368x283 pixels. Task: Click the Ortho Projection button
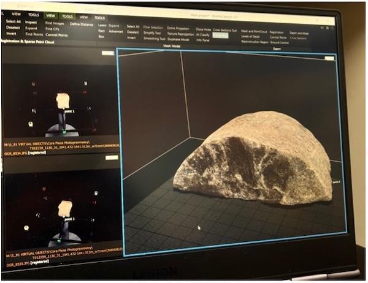click(178, 28)
